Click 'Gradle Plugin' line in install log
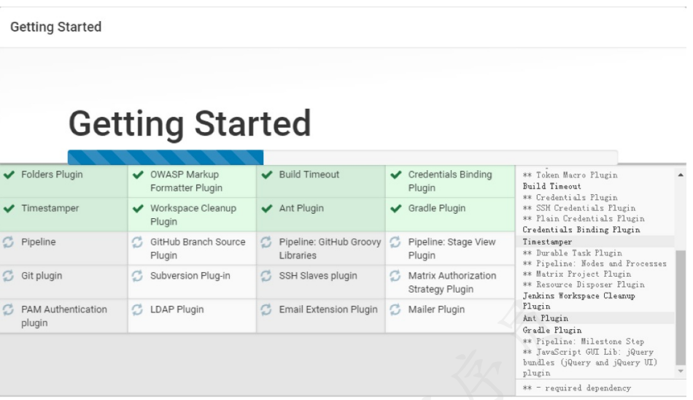The height and width of the screenshot is (400, 693). [552, 331]
